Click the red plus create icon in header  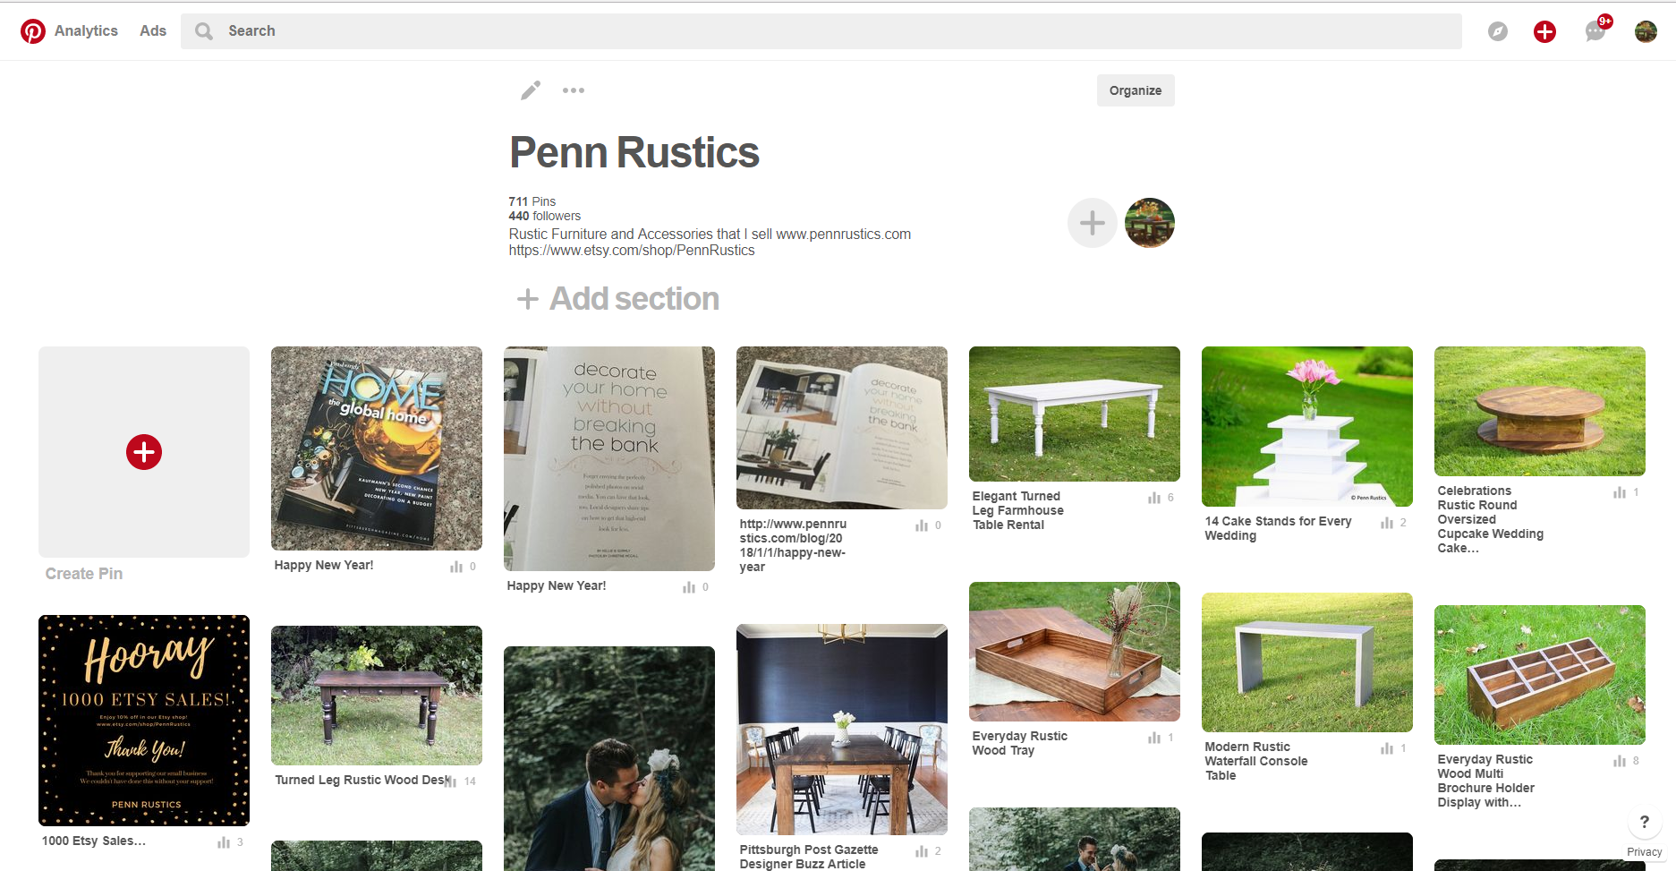tap(1544, 31)
